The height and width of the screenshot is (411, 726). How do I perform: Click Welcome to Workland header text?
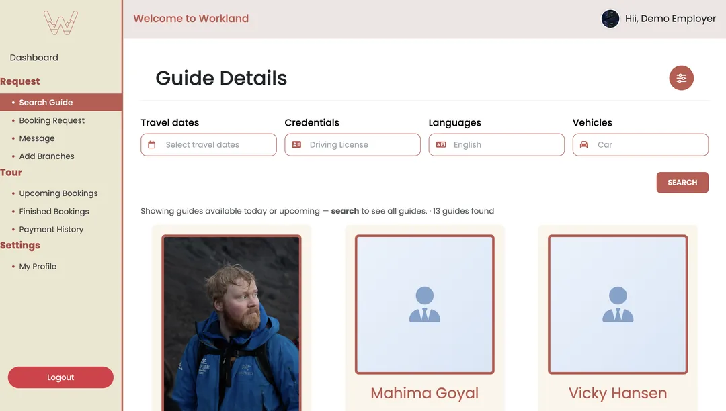[191, 19]
